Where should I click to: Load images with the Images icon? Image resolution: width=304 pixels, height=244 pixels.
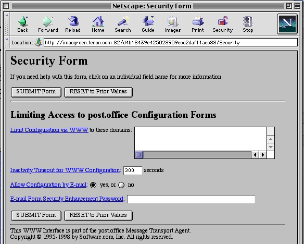click(x=173, y=24)
